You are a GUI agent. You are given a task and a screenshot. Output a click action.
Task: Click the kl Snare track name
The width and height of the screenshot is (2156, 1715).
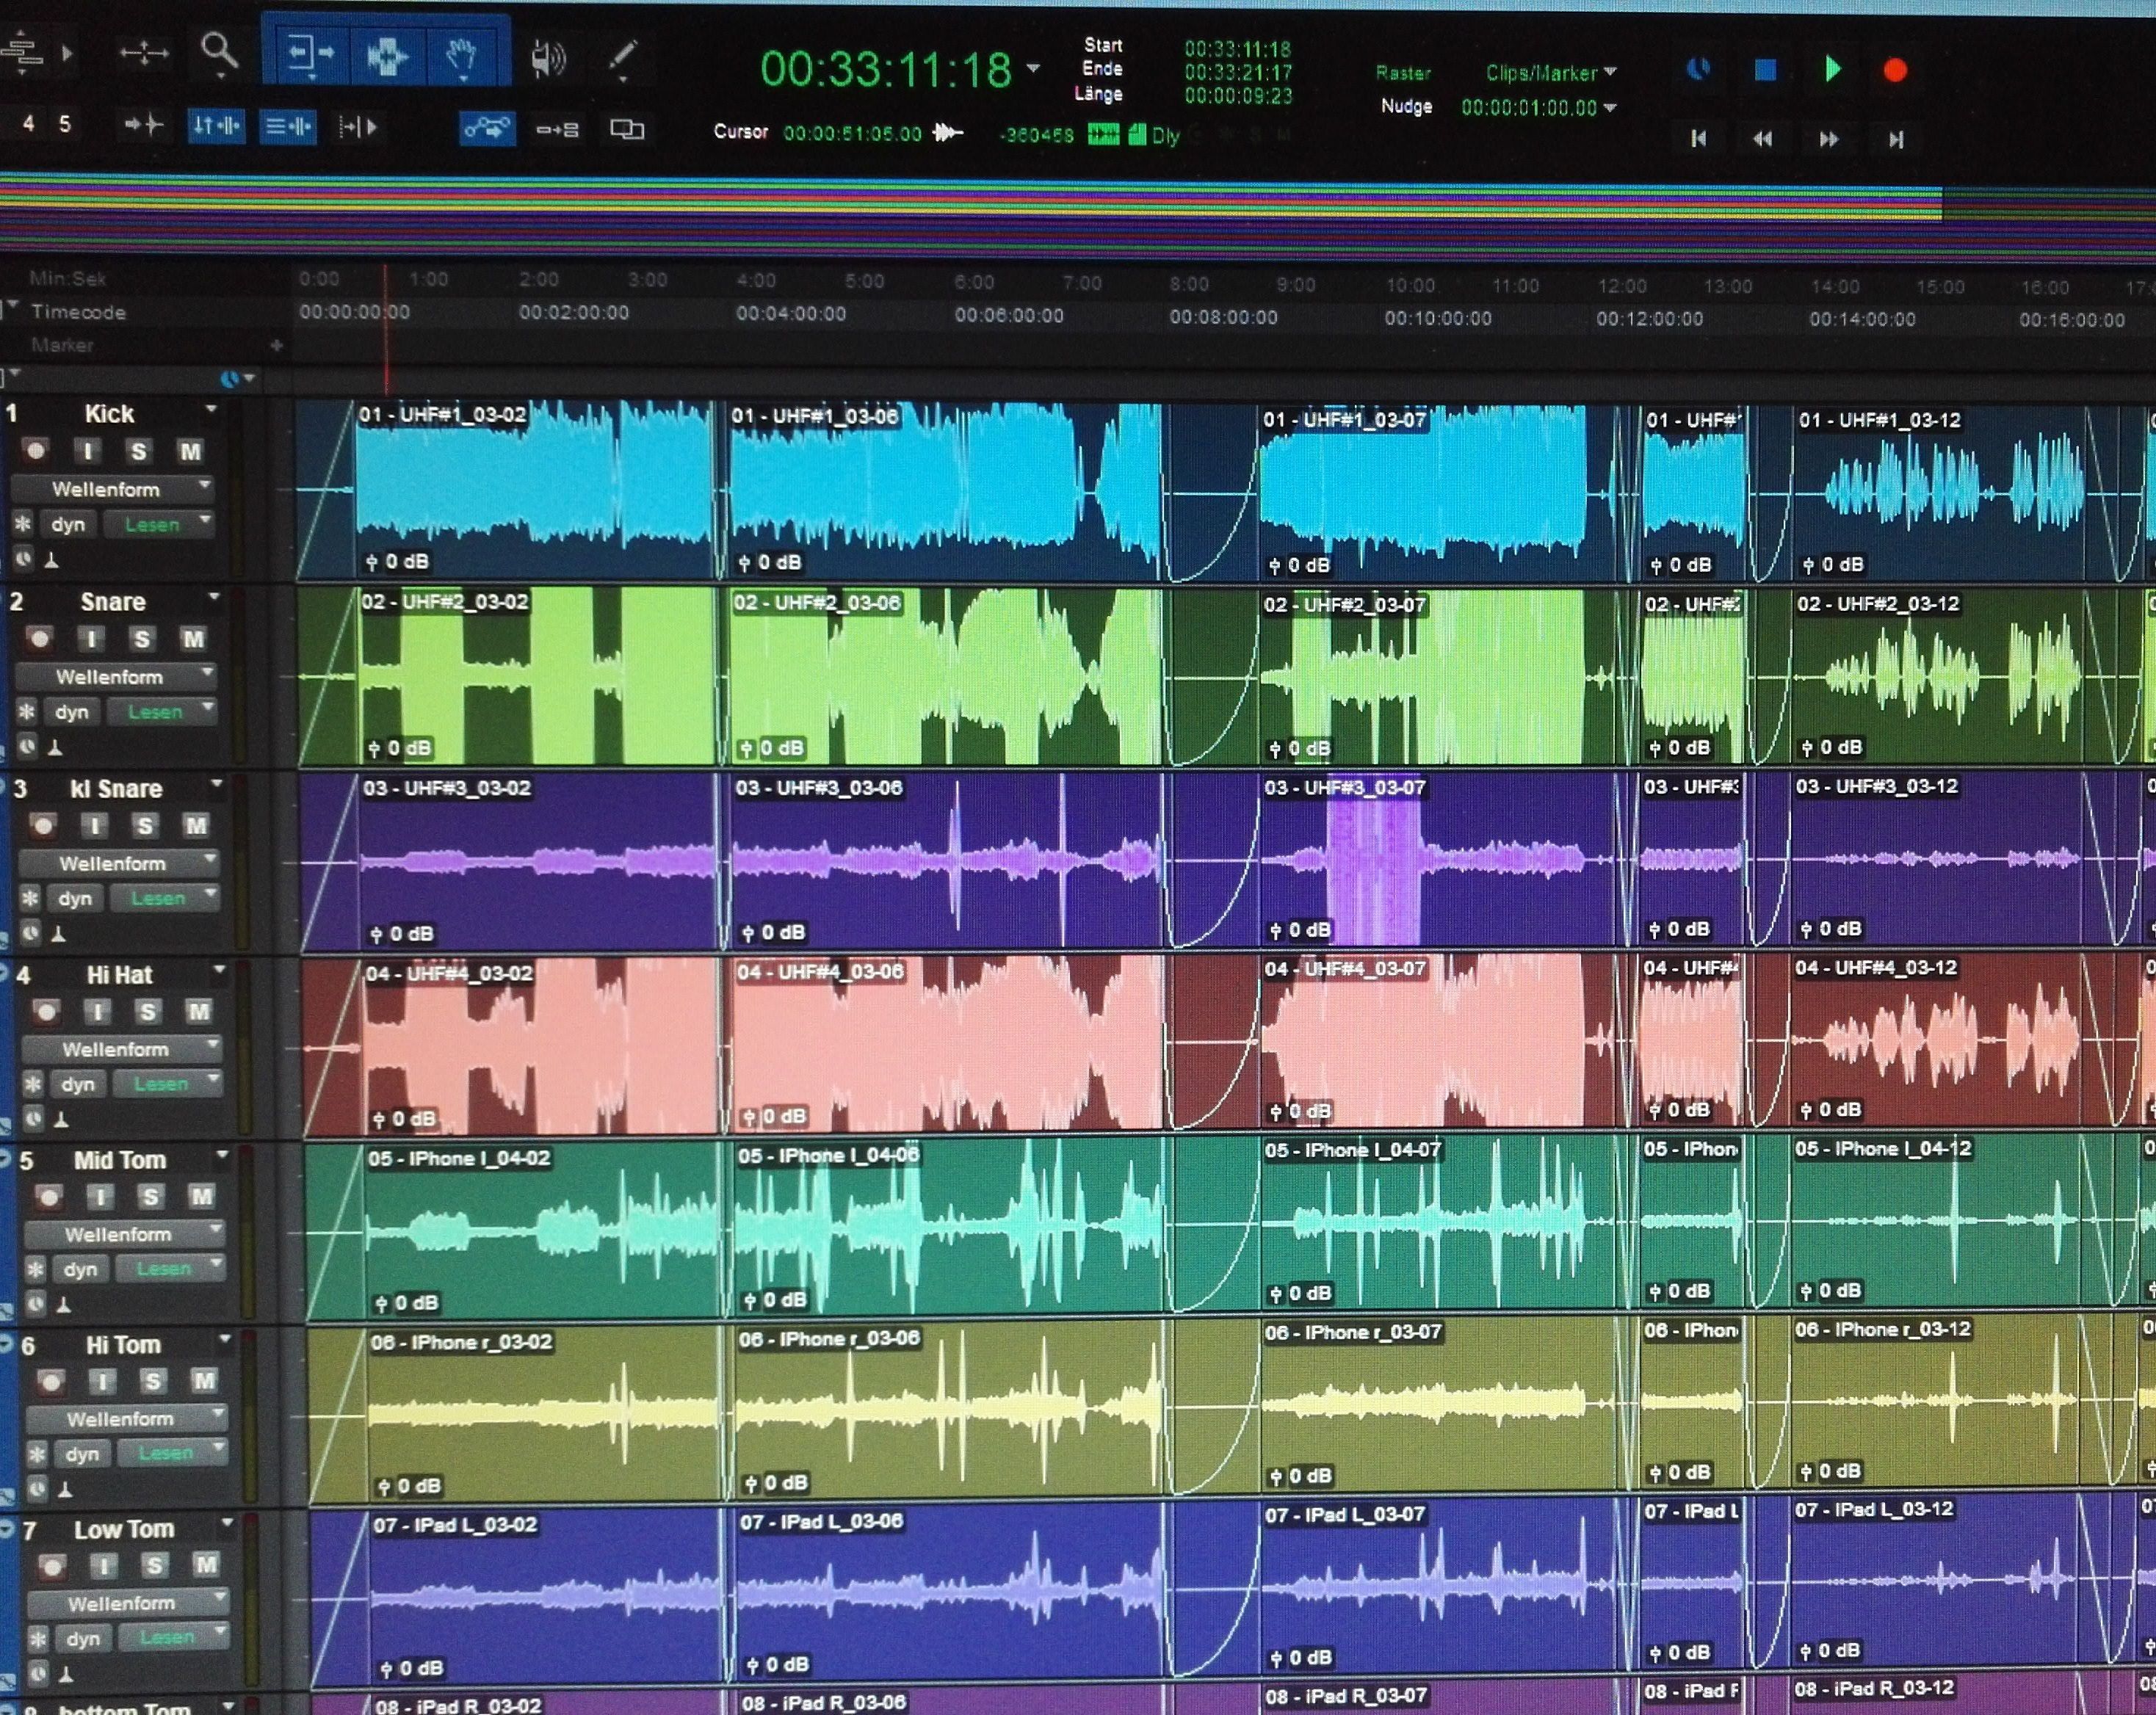(x=116, y=789)
